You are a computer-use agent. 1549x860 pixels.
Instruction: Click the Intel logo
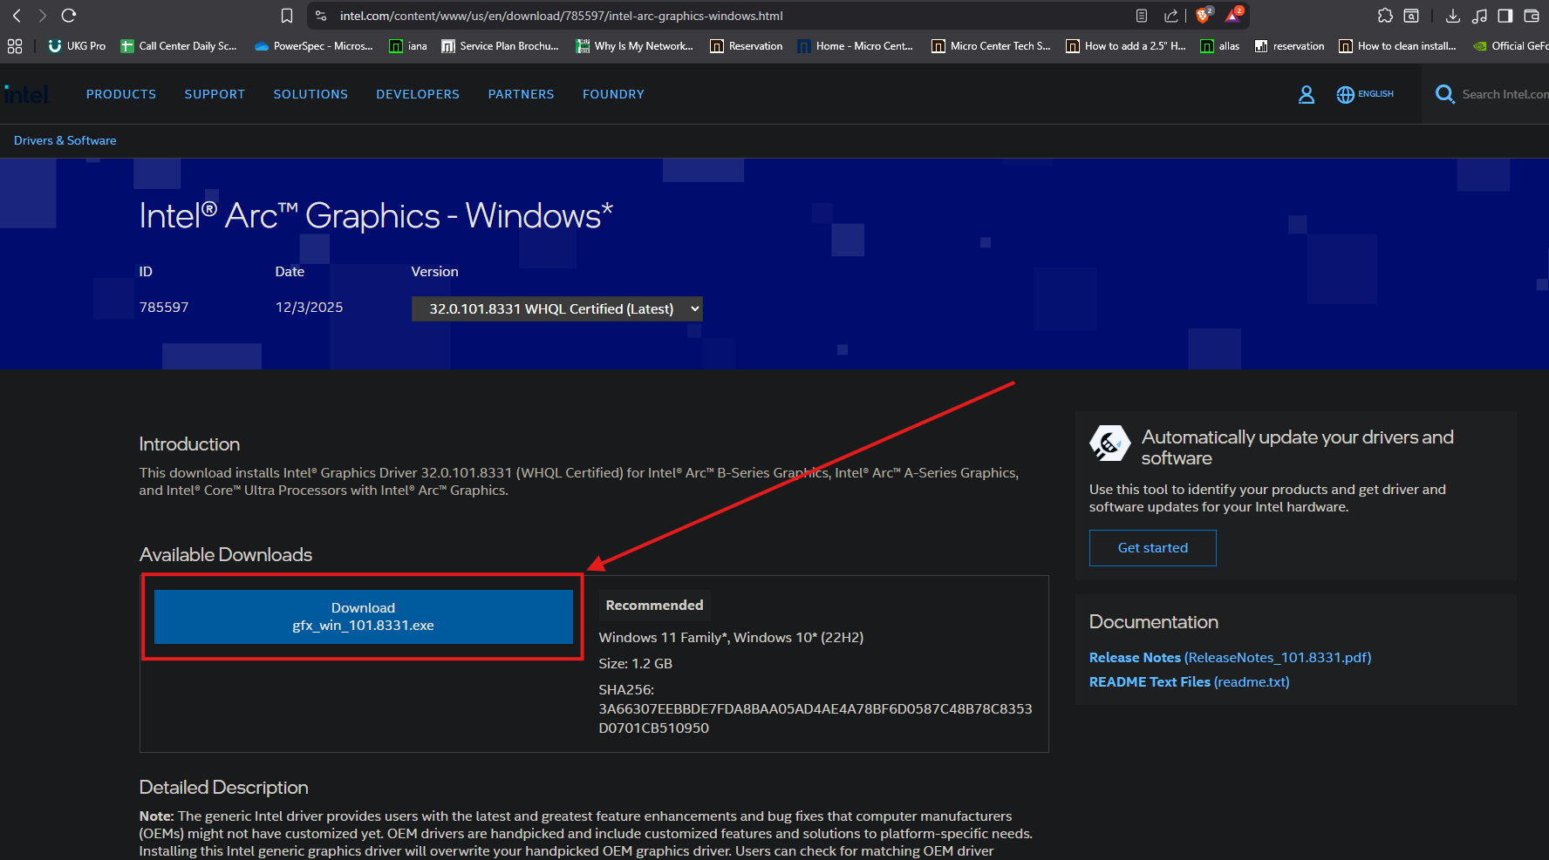pos(26,94)
